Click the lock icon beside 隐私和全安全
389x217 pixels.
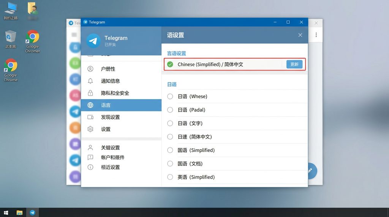[x=90, y=93]
